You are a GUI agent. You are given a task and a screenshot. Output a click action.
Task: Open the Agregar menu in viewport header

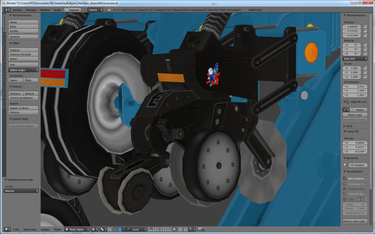[45, 229]
